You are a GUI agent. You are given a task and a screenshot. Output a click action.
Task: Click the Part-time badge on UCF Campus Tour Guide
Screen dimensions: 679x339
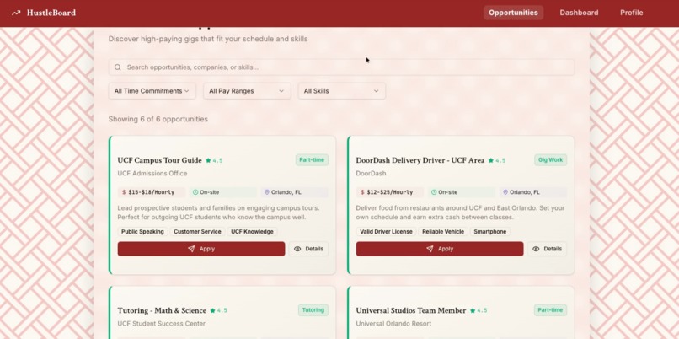pyautogui.click(x=312, y=160)
